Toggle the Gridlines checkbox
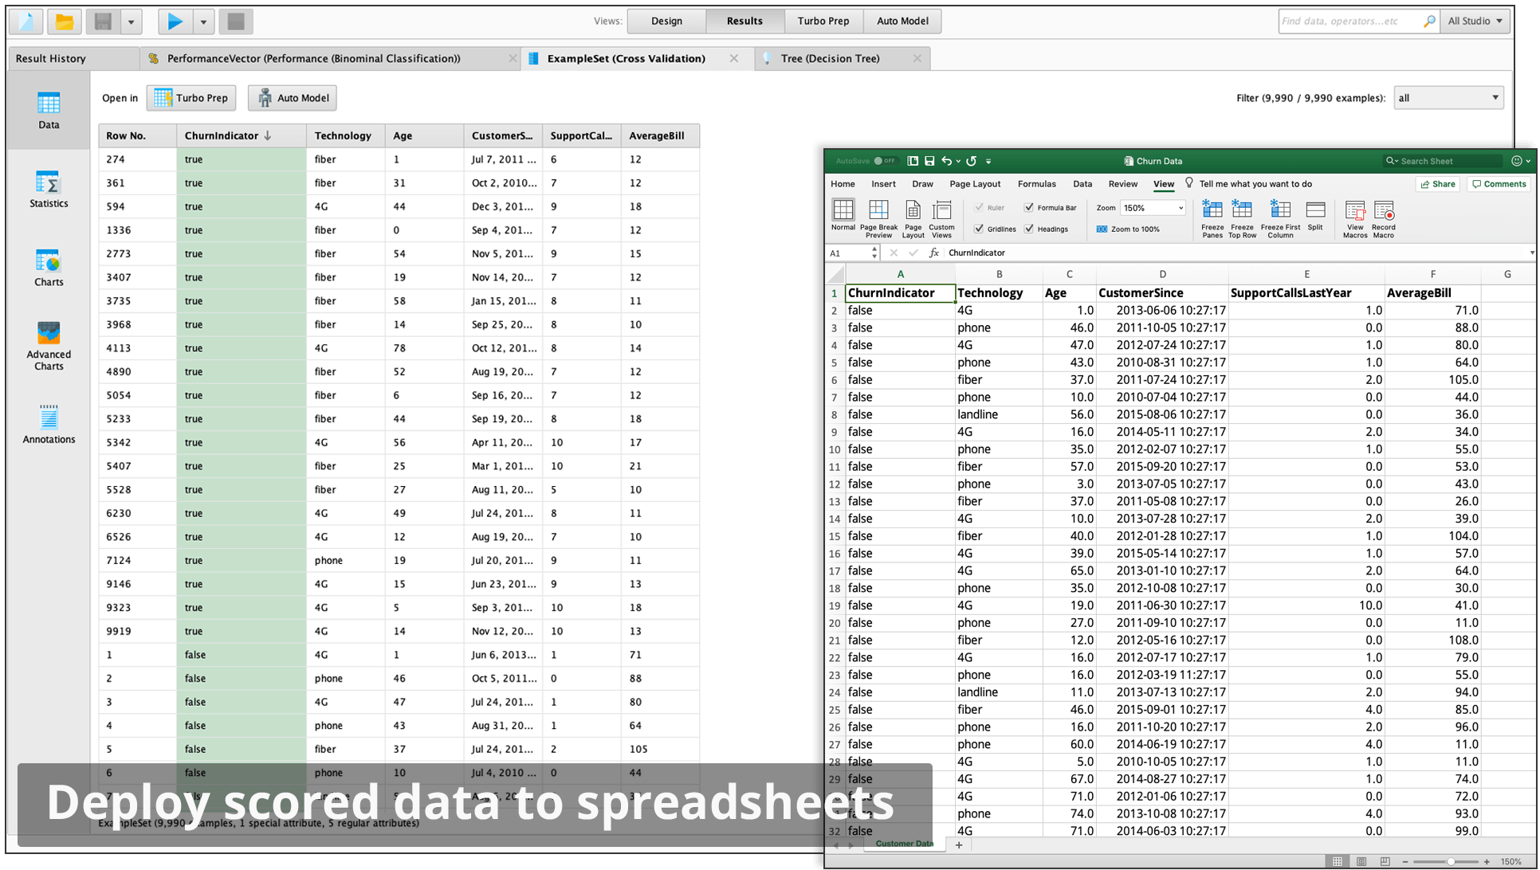Viewport: 1540px width, 870px height. (979, 229)
